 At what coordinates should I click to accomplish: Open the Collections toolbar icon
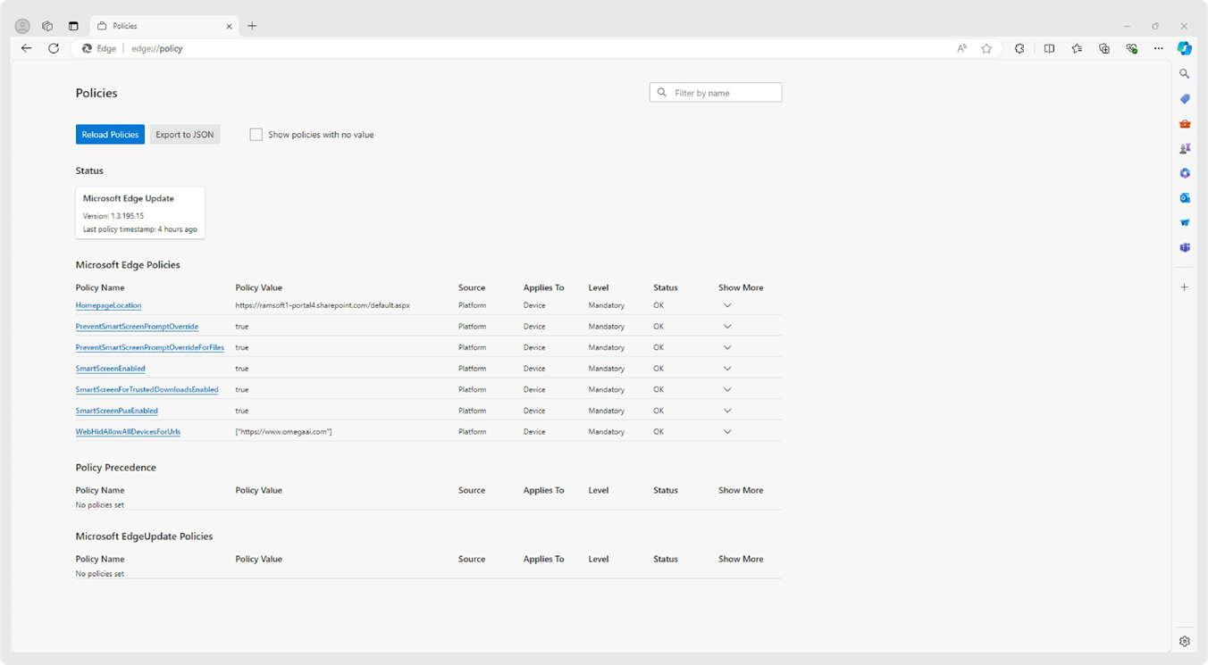click(x=1104, y=48)
